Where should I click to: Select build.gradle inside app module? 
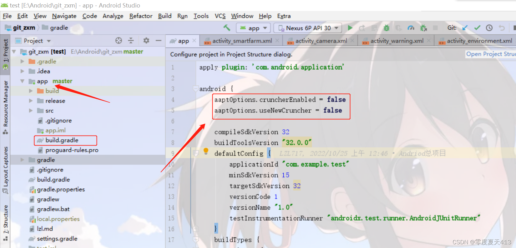tap(62, 140)
